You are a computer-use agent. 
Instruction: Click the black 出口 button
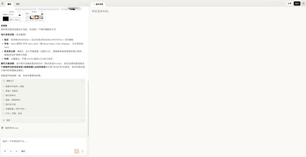click(x=297, y=3)
